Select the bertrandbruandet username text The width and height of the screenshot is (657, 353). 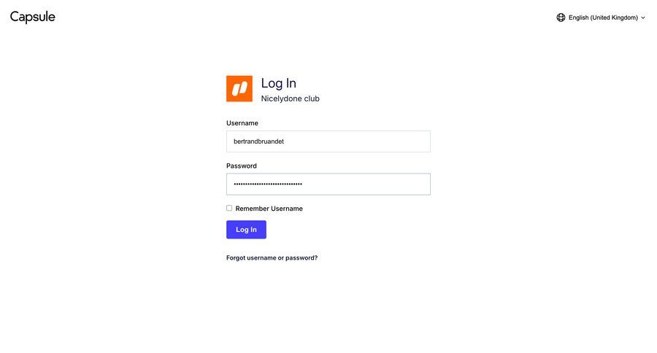(x=258, y=141)
